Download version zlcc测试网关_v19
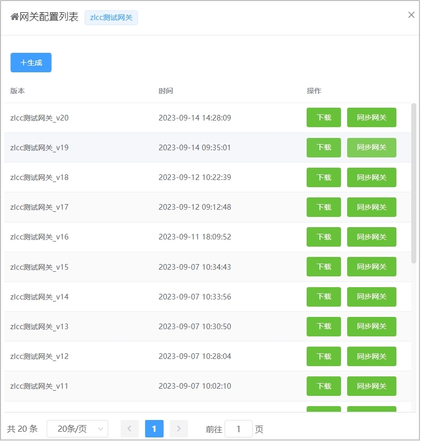 pyautogui.click(x=324, y=148)
